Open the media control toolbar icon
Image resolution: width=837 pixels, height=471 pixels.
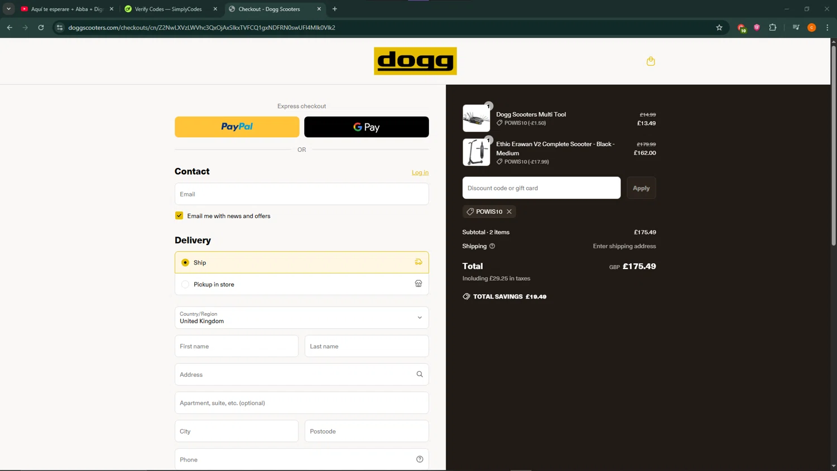(796, 27)
